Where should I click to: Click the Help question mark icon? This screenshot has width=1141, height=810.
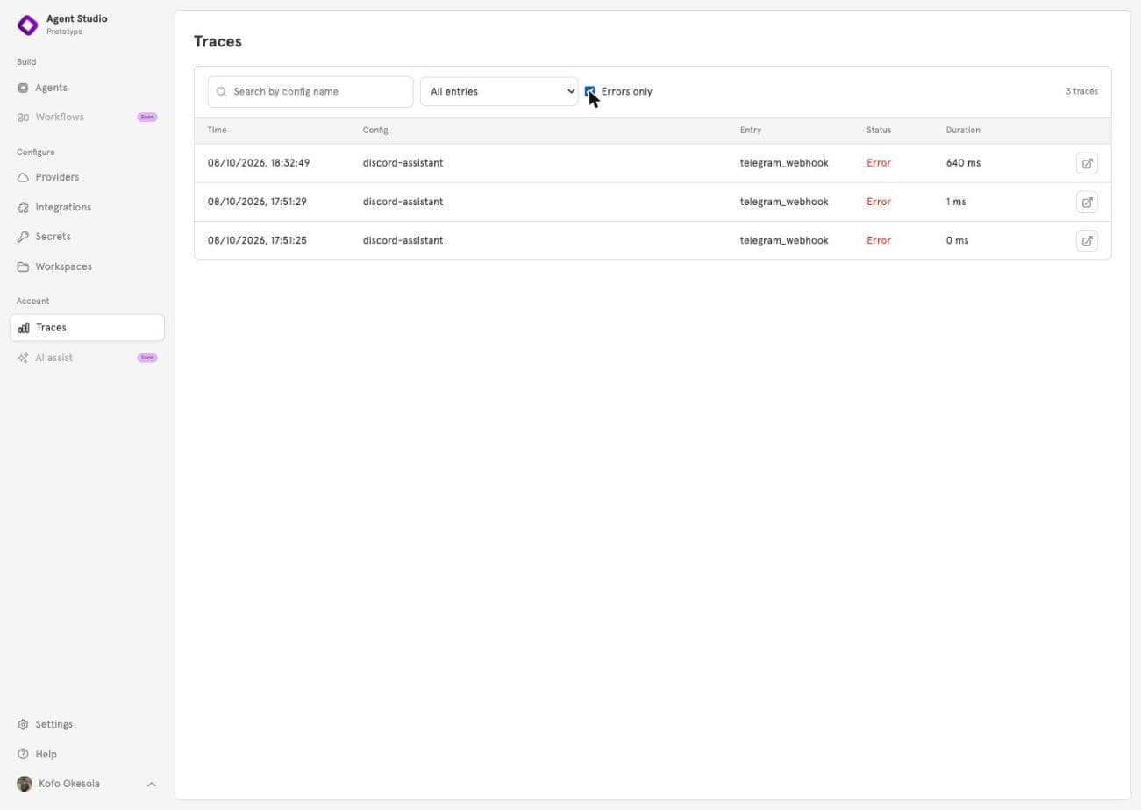pyautogui.click(x=24, y=754)
